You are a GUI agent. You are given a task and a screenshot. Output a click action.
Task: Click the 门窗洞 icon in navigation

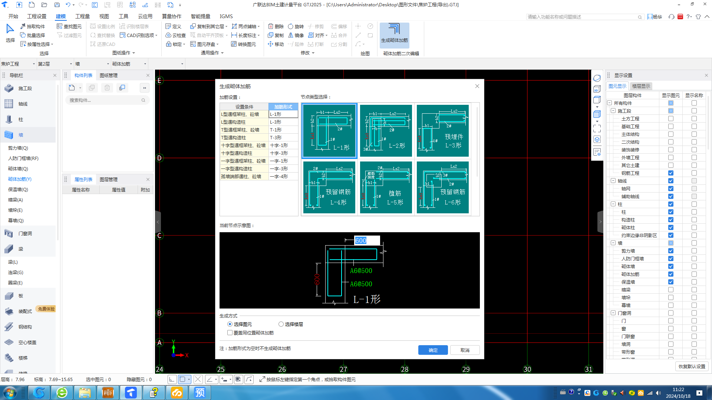tap(9, 233)
